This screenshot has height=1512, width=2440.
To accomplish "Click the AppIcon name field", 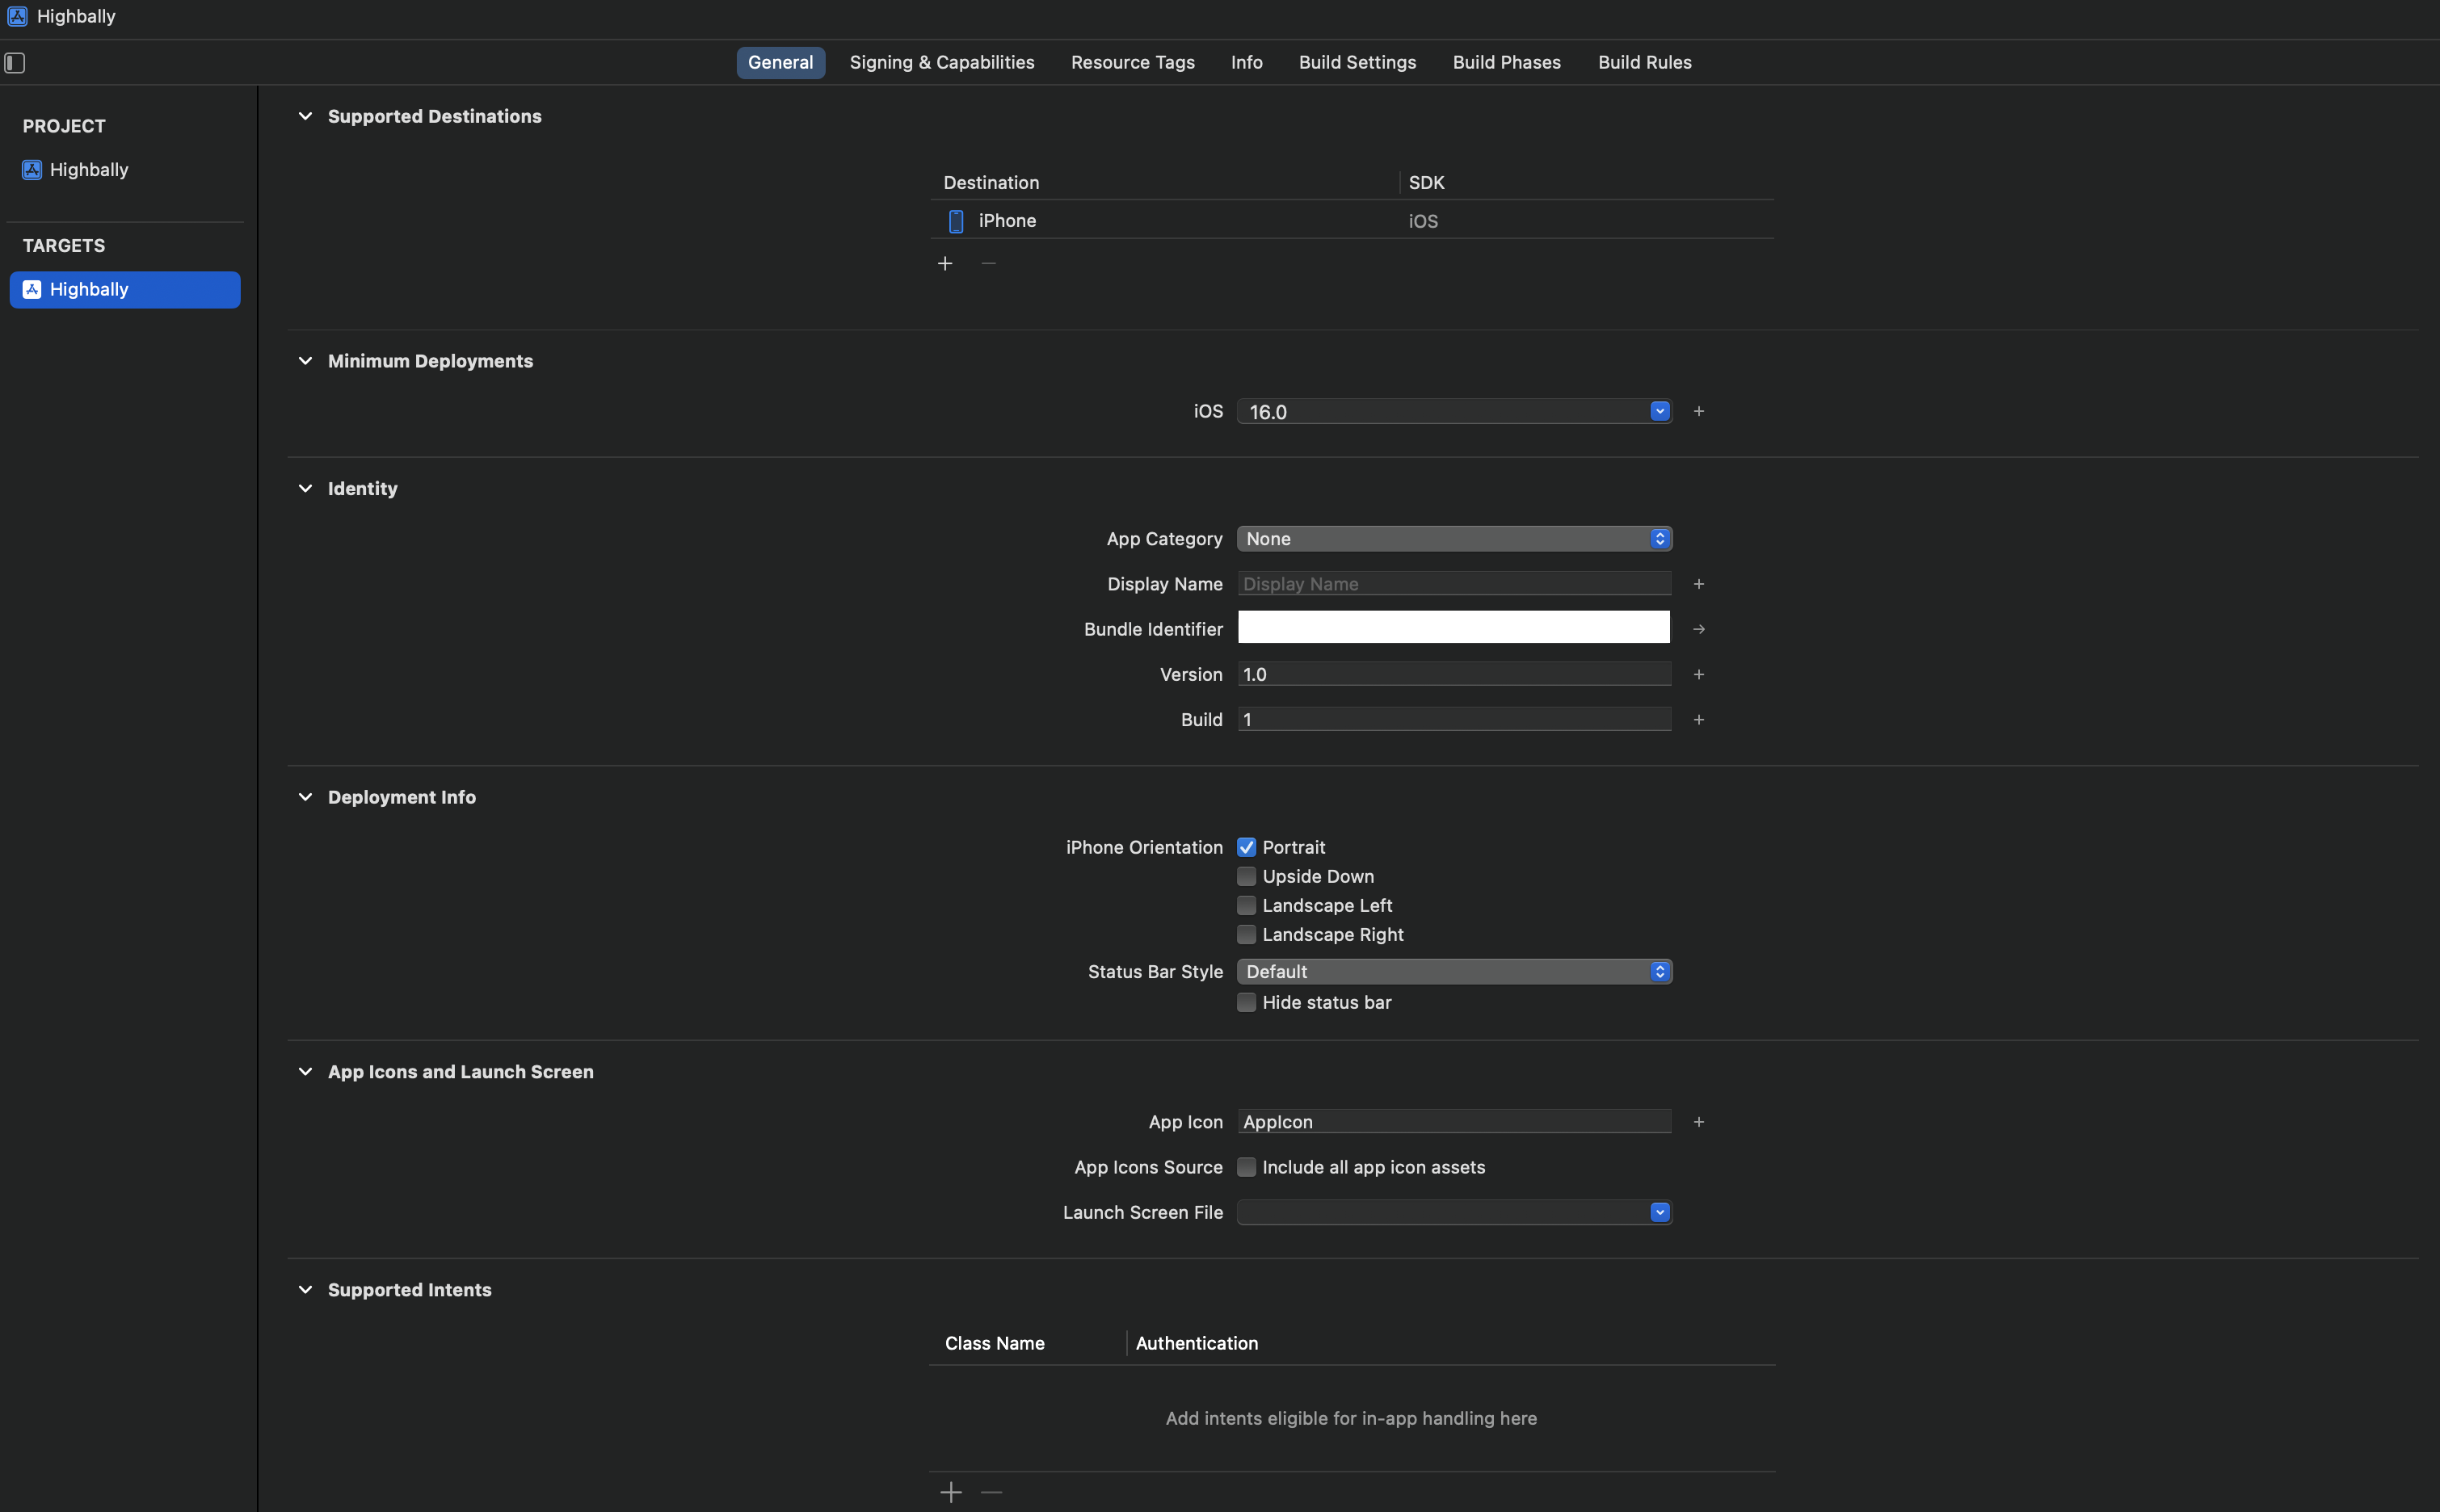I will coord(1454,1122).
